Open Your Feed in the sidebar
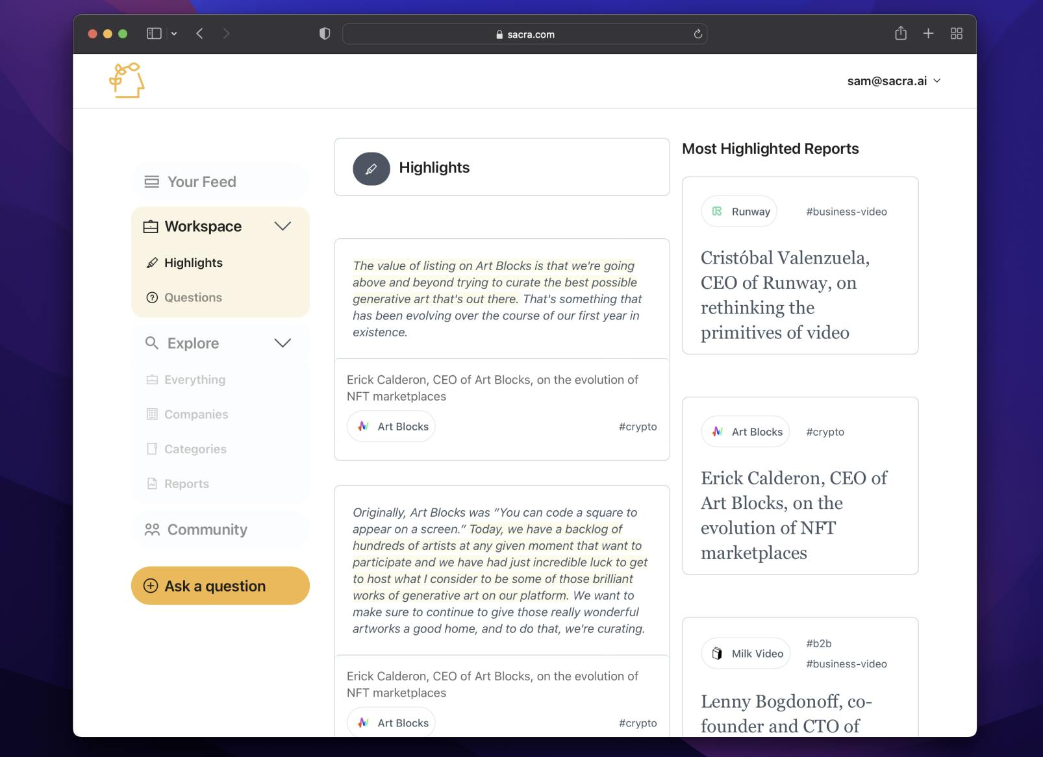Screen dimensions: 1043x757 pyautogui.click(x=220, y=182)
